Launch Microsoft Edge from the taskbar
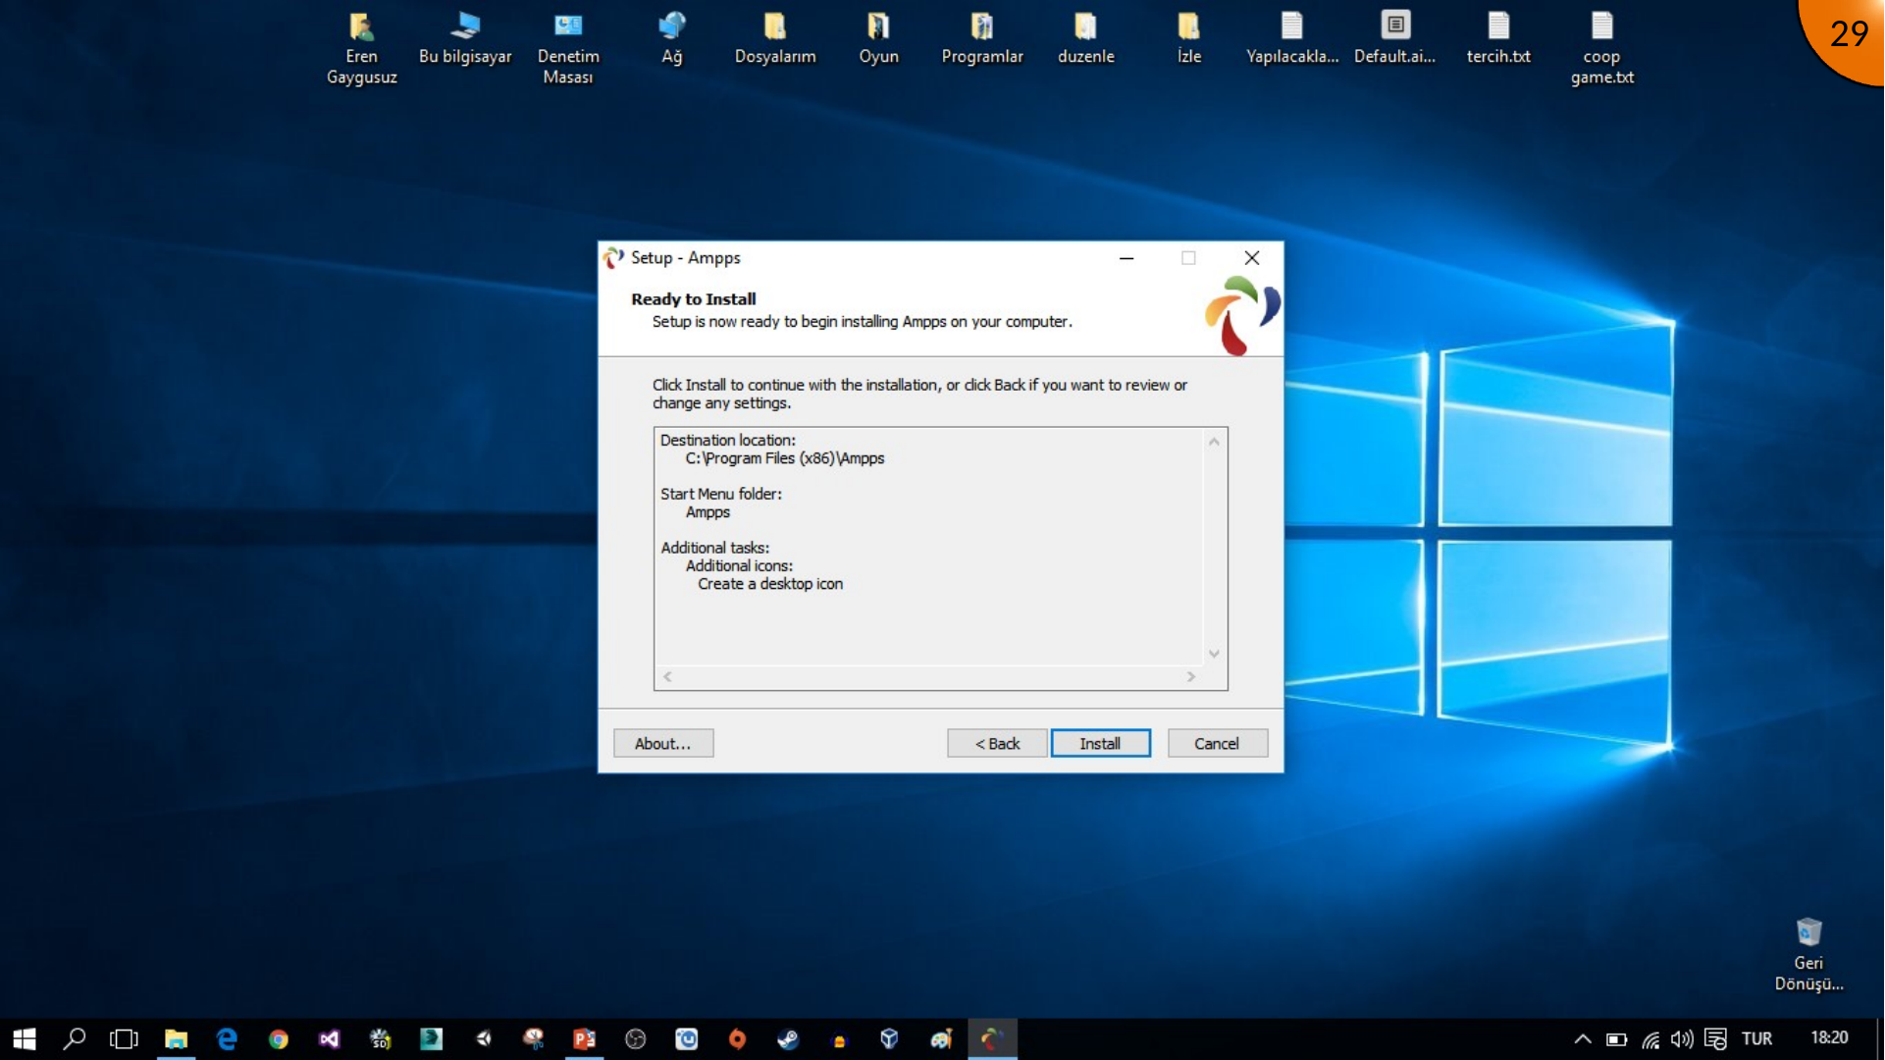This screenshot has height=1060, width=1885. 227,1038
